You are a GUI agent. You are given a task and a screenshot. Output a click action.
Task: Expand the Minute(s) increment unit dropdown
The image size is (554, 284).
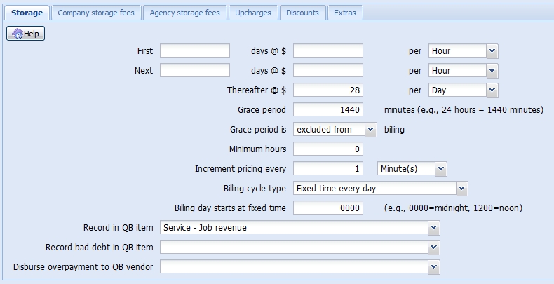tap(440, 168)
